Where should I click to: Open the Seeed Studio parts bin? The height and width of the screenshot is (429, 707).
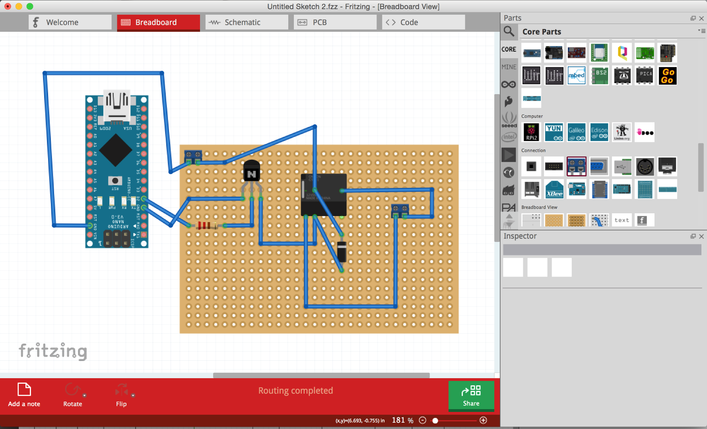coord(509,119)
